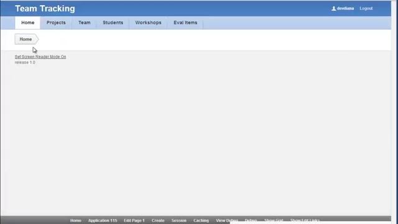
Task: Click the Home breadcrumb
Action: (x=26, y=39)
